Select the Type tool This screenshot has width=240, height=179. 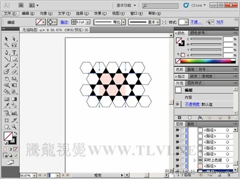click(x=14, y=53)
